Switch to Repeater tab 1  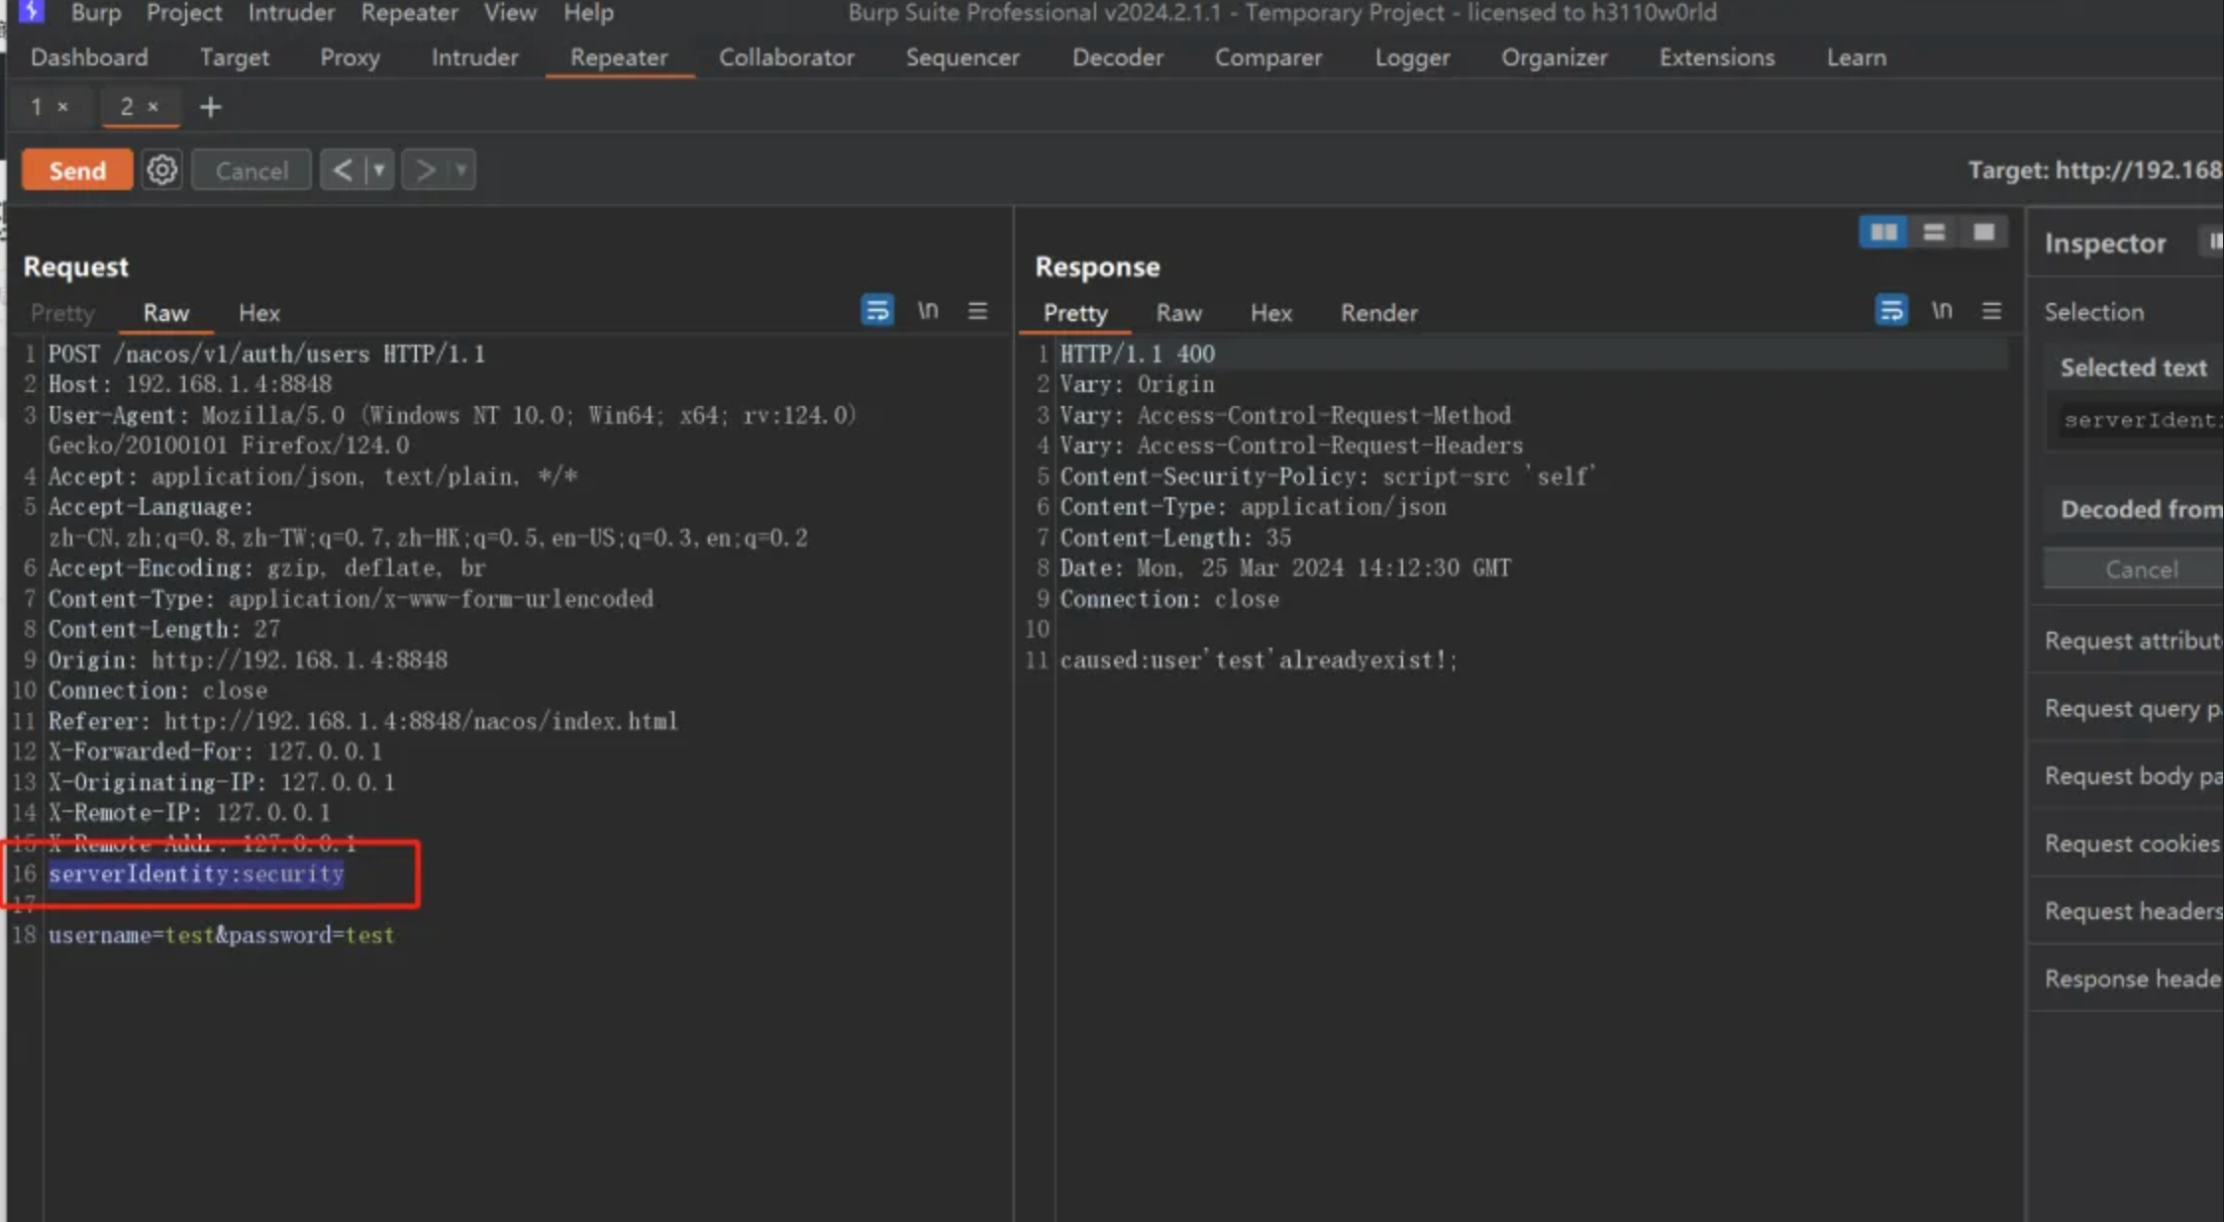point(37,106)
